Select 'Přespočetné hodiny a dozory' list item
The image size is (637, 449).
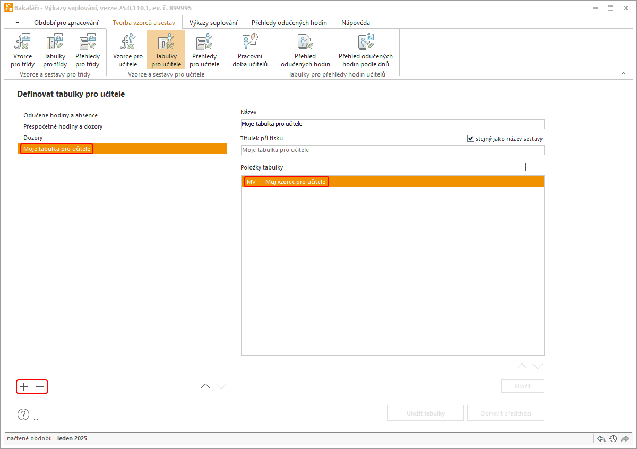pyautogui.click(x=122, y=126)
